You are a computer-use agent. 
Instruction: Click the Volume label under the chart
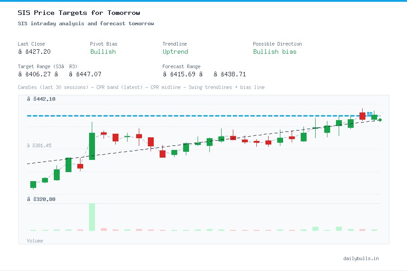[35, 241]
